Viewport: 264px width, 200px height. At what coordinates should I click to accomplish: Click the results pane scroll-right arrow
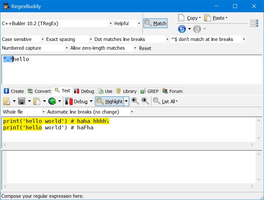(x=252, y=186)
